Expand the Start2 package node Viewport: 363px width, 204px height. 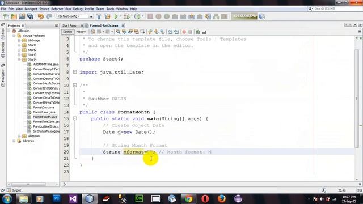tap(19, 50)
